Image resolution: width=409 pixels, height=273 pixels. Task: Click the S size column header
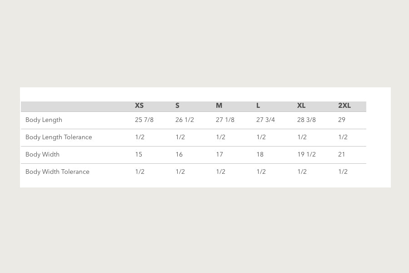[x=177, y=106]
